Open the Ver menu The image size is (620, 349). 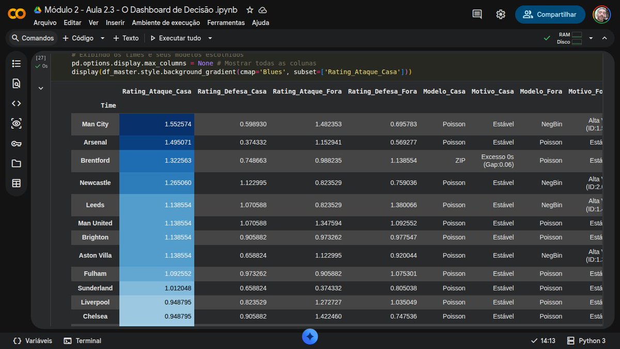(94, 23)
